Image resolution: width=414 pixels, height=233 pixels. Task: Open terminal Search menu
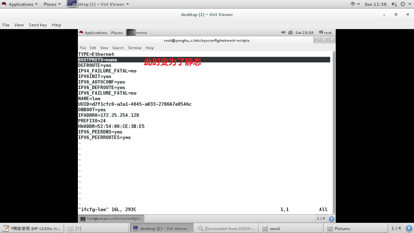pos(118,48)
